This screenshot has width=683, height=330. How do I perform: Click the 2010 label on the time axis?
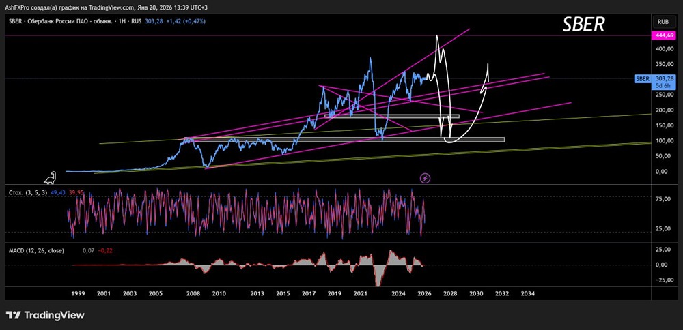click(219, 293)
